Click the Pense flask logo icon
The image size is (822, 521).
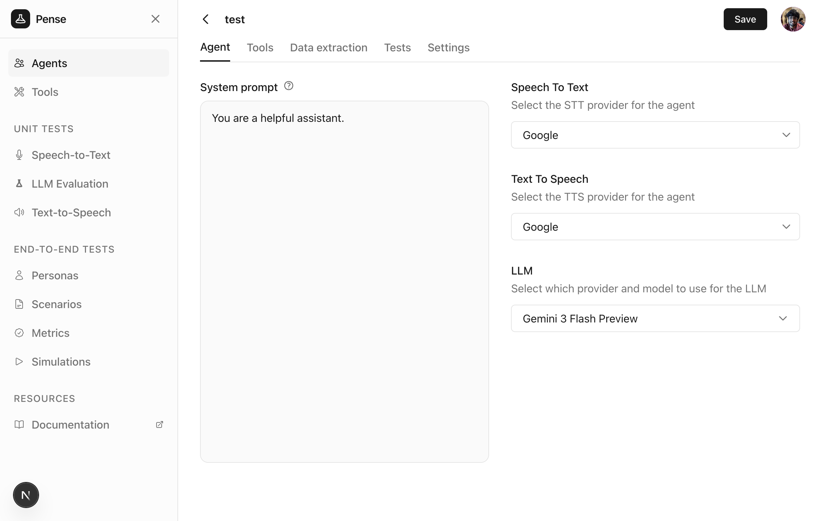tap(21, 19)
